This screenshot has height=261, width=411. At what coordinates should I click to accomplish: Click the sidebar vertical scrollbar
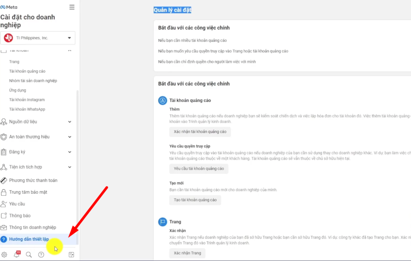[77, 168]
